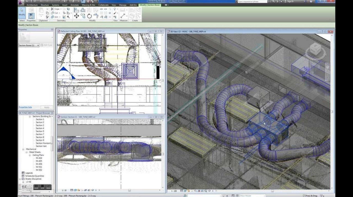Click the Override Graphics paintbrush tool

(x=115, y=13)
